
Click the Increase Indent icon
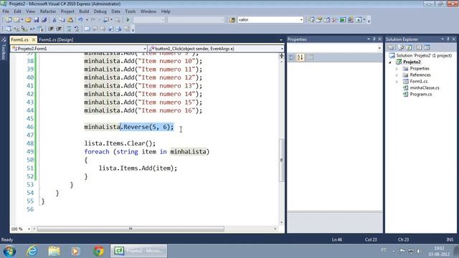coord(59,29)
